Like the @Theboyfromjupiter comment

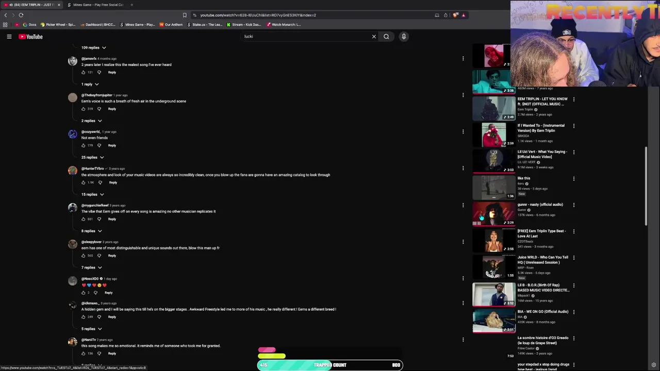[x=84, y=109]
